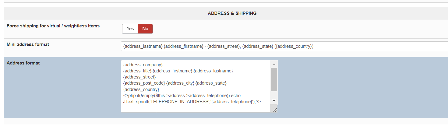Click the textarea resize handle corner

click(275, 110)
